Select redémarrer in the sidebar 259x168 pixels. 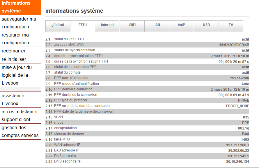point(14,51)
